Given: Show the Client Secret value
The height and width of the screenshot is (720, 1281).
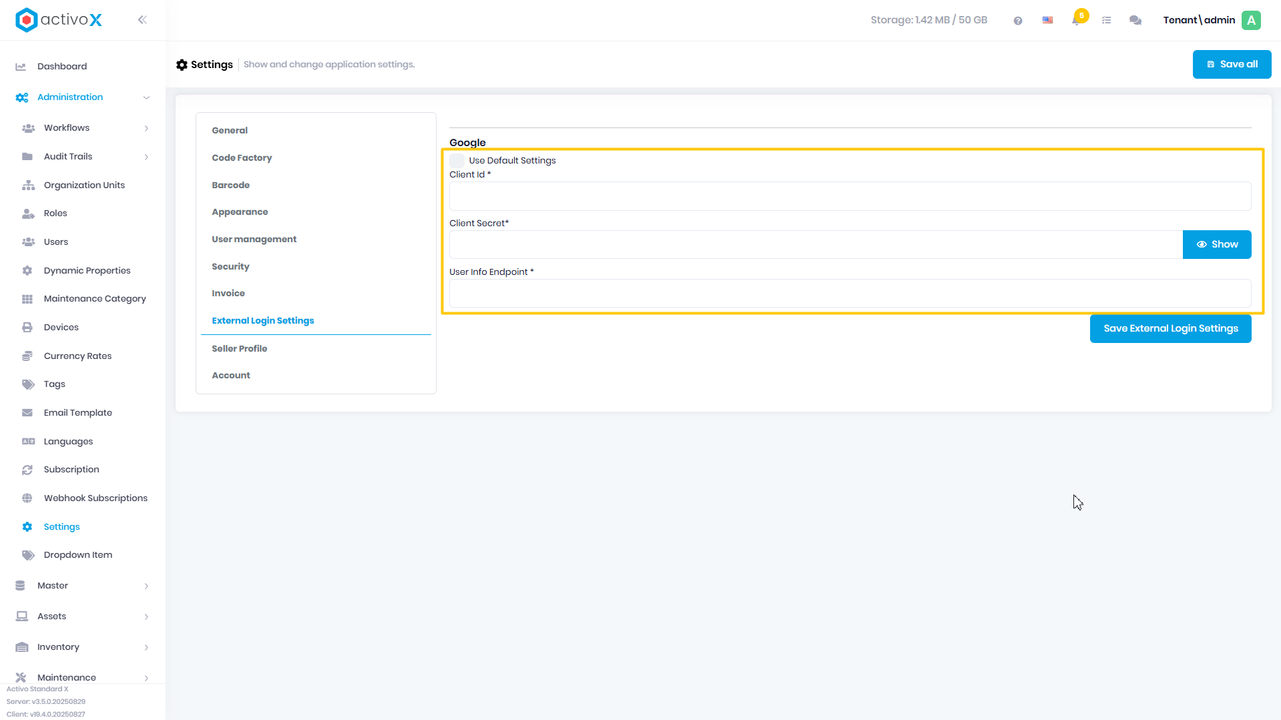Looking at the screenshot, I should [1216, 245].
